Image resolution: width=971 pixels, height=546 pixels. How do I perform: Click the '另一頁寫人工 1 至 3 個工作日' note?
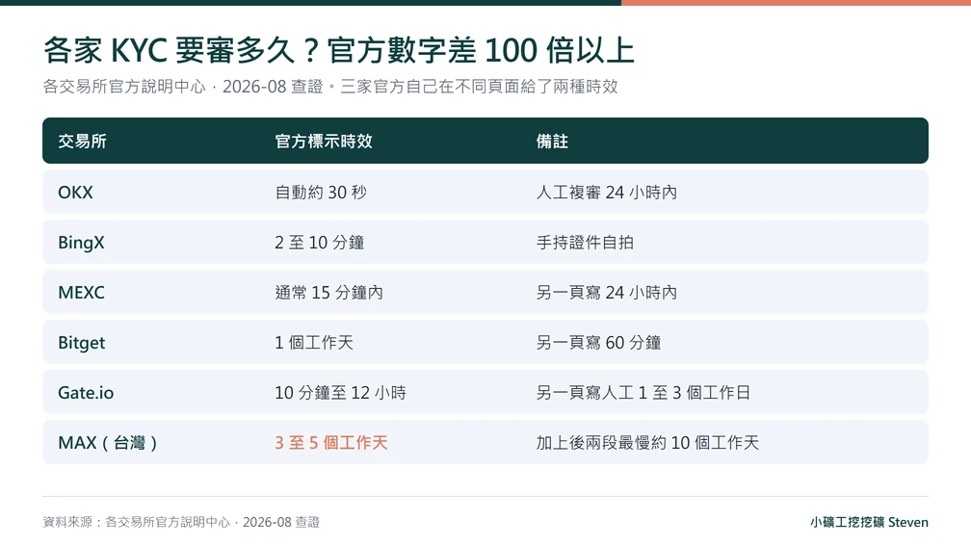coord(643,393)
